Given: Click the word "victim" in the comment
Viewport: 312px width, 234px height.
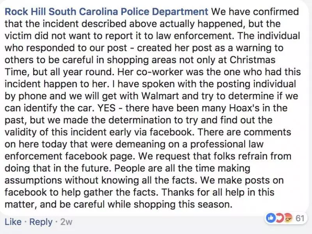Looking at the screenshot, I should point(18,36).
